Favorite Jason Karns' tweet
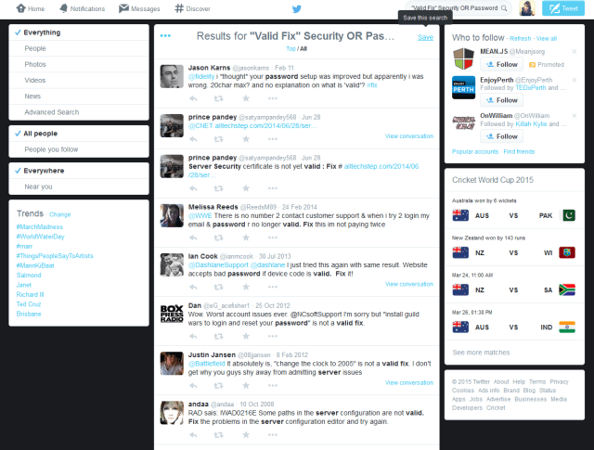 pos(246,98)
